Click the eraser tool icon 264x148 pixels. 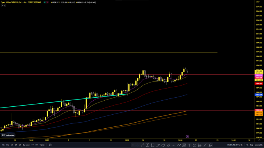[x=210, y=145]
